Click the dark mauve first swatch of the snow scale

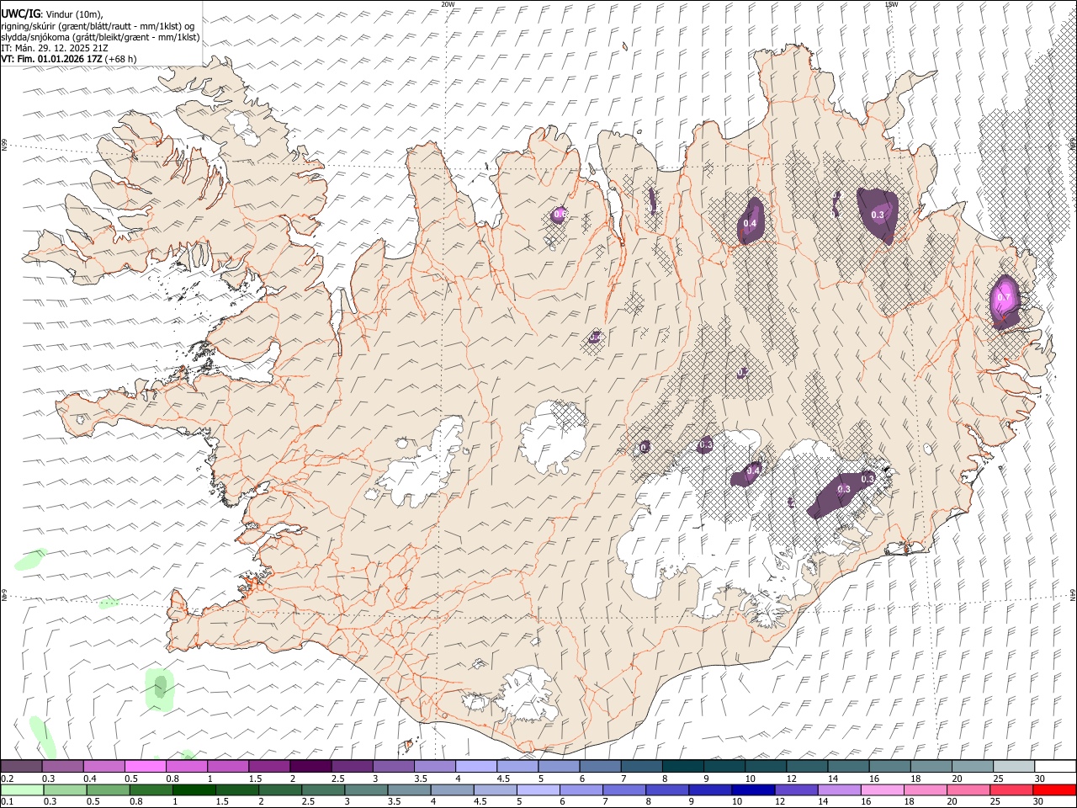(21, 766)
